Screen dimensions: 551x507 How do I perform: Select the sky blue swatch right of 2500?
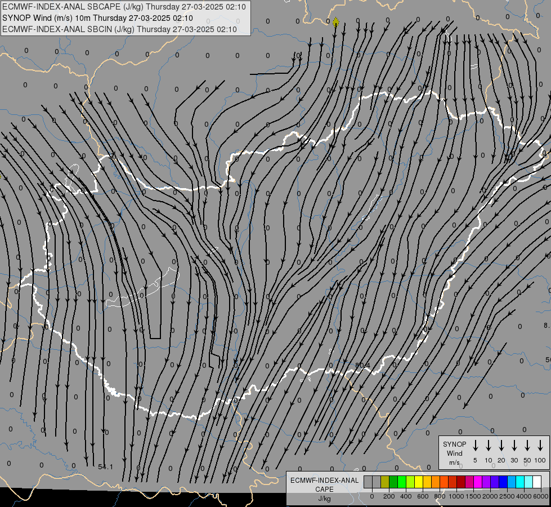511,482
